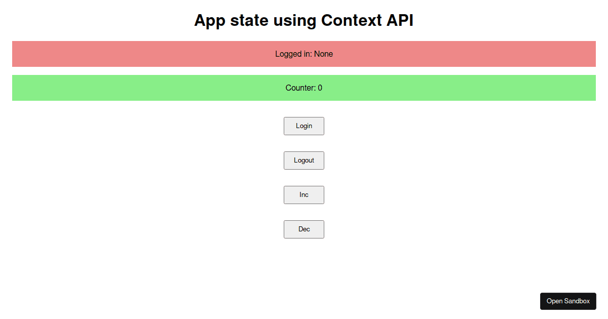The width and height of the screenshot is (608, 319).
Task: Click the Login button
Action: 304,126
